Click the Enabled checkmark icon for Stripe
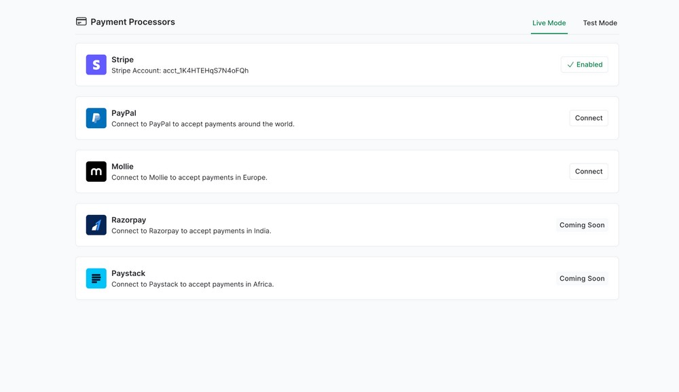The height and width of the screenshot is (392, 679). tap(570, 65)
